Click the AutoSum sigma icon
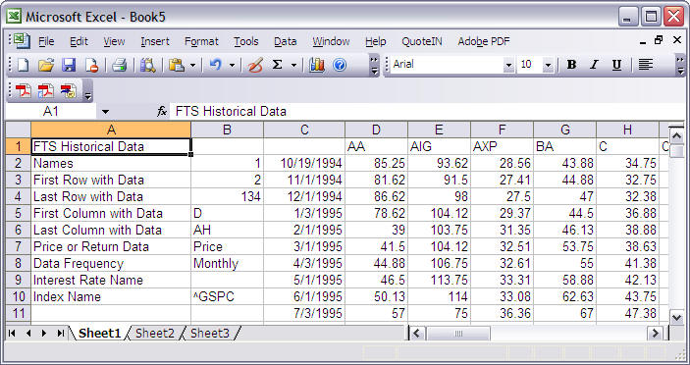 (x=277, y=65)
